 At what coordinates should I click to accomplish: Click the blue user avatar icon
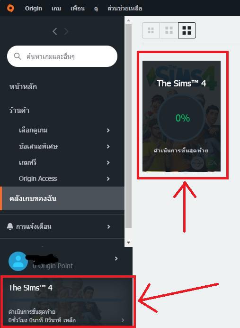(18, 261)
